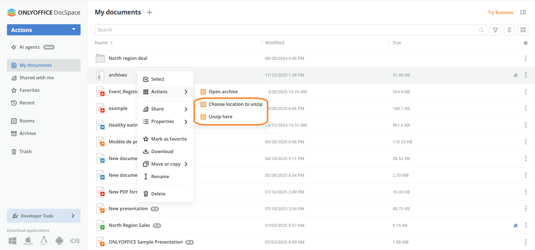Go to My documents in sidebar

[x=44, y=65]
